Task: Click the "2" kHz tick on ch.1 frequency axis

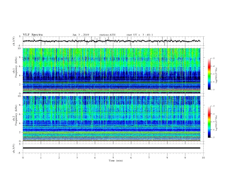Action: pyautogui.click(x=21, y=84)
